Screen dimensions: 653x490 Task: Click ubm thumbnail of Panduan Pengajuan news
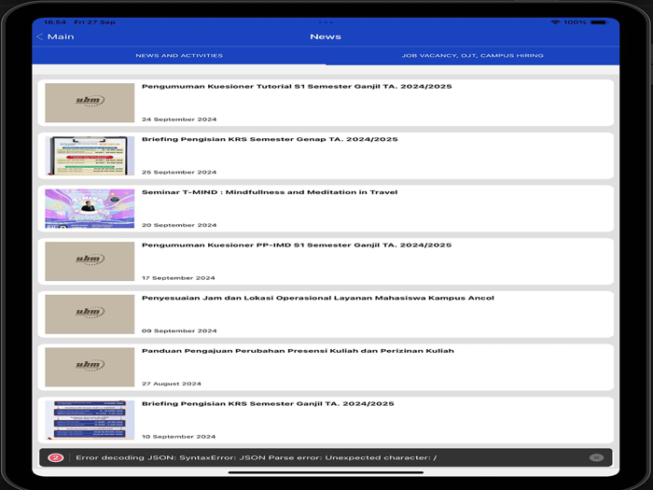pyautogui.click(x=90, y=367)
